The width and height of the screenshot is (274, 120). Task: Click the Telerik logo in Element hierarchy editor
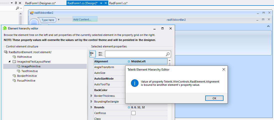5,28
